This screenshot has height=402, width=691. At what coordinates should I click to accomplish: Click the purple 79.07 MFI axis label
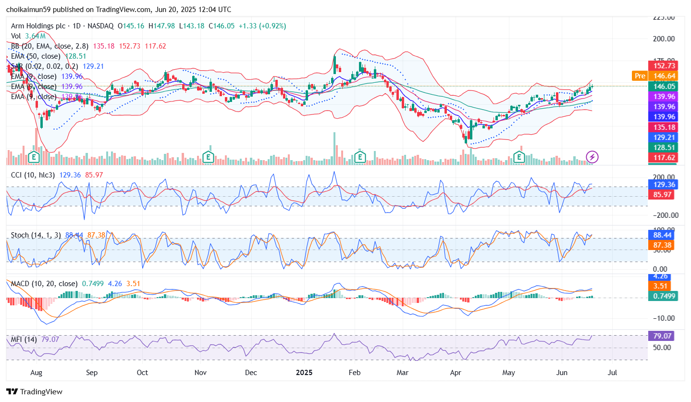pos(660,336)
